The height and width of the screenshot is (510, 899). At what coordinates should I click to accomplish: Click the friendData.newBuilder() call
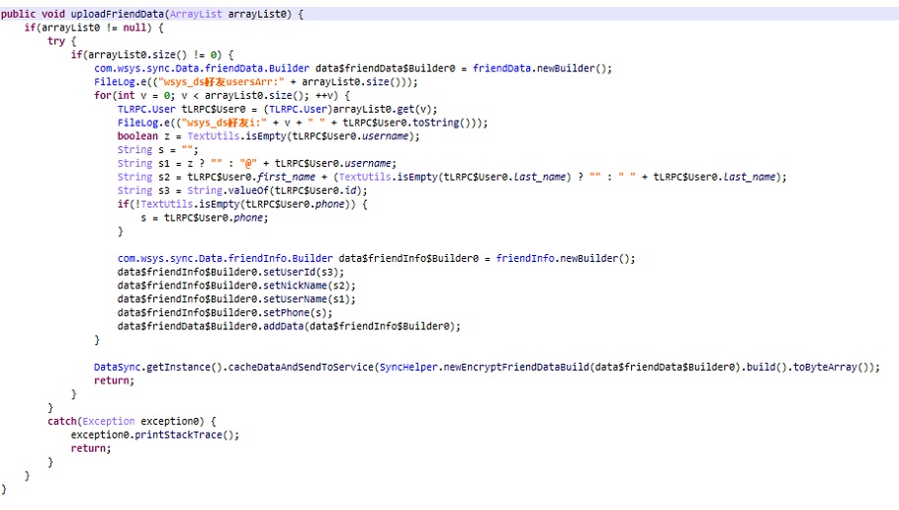[x=539, y=68]
